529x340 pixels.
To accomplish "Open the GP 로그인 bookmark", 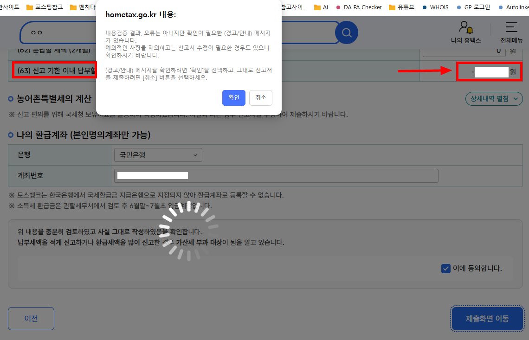I will (473, 7).
